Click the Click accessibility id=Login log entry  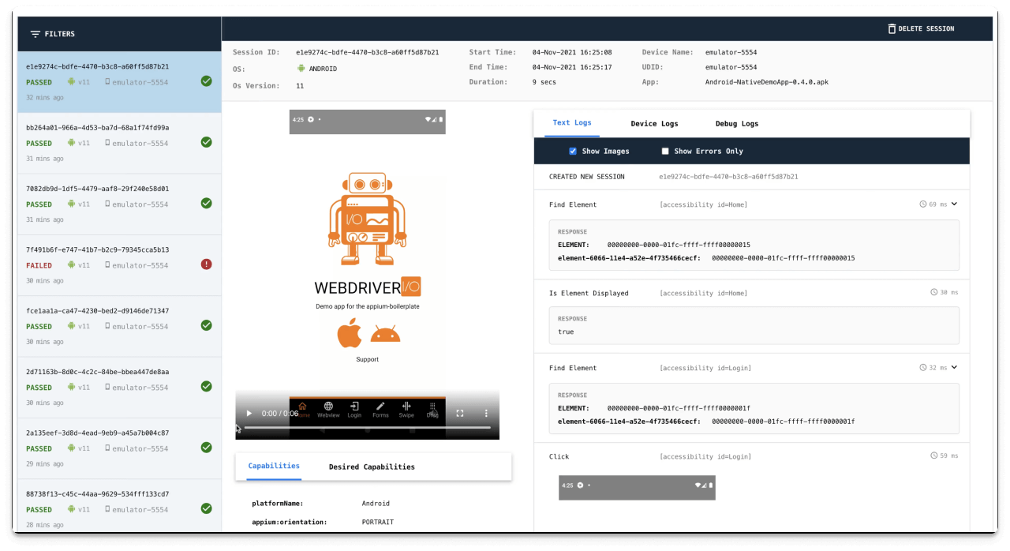(751, 456)
